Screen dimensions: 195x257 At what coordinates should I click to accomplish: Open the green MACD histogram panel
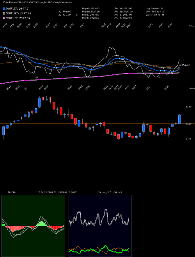click(33, 226)
